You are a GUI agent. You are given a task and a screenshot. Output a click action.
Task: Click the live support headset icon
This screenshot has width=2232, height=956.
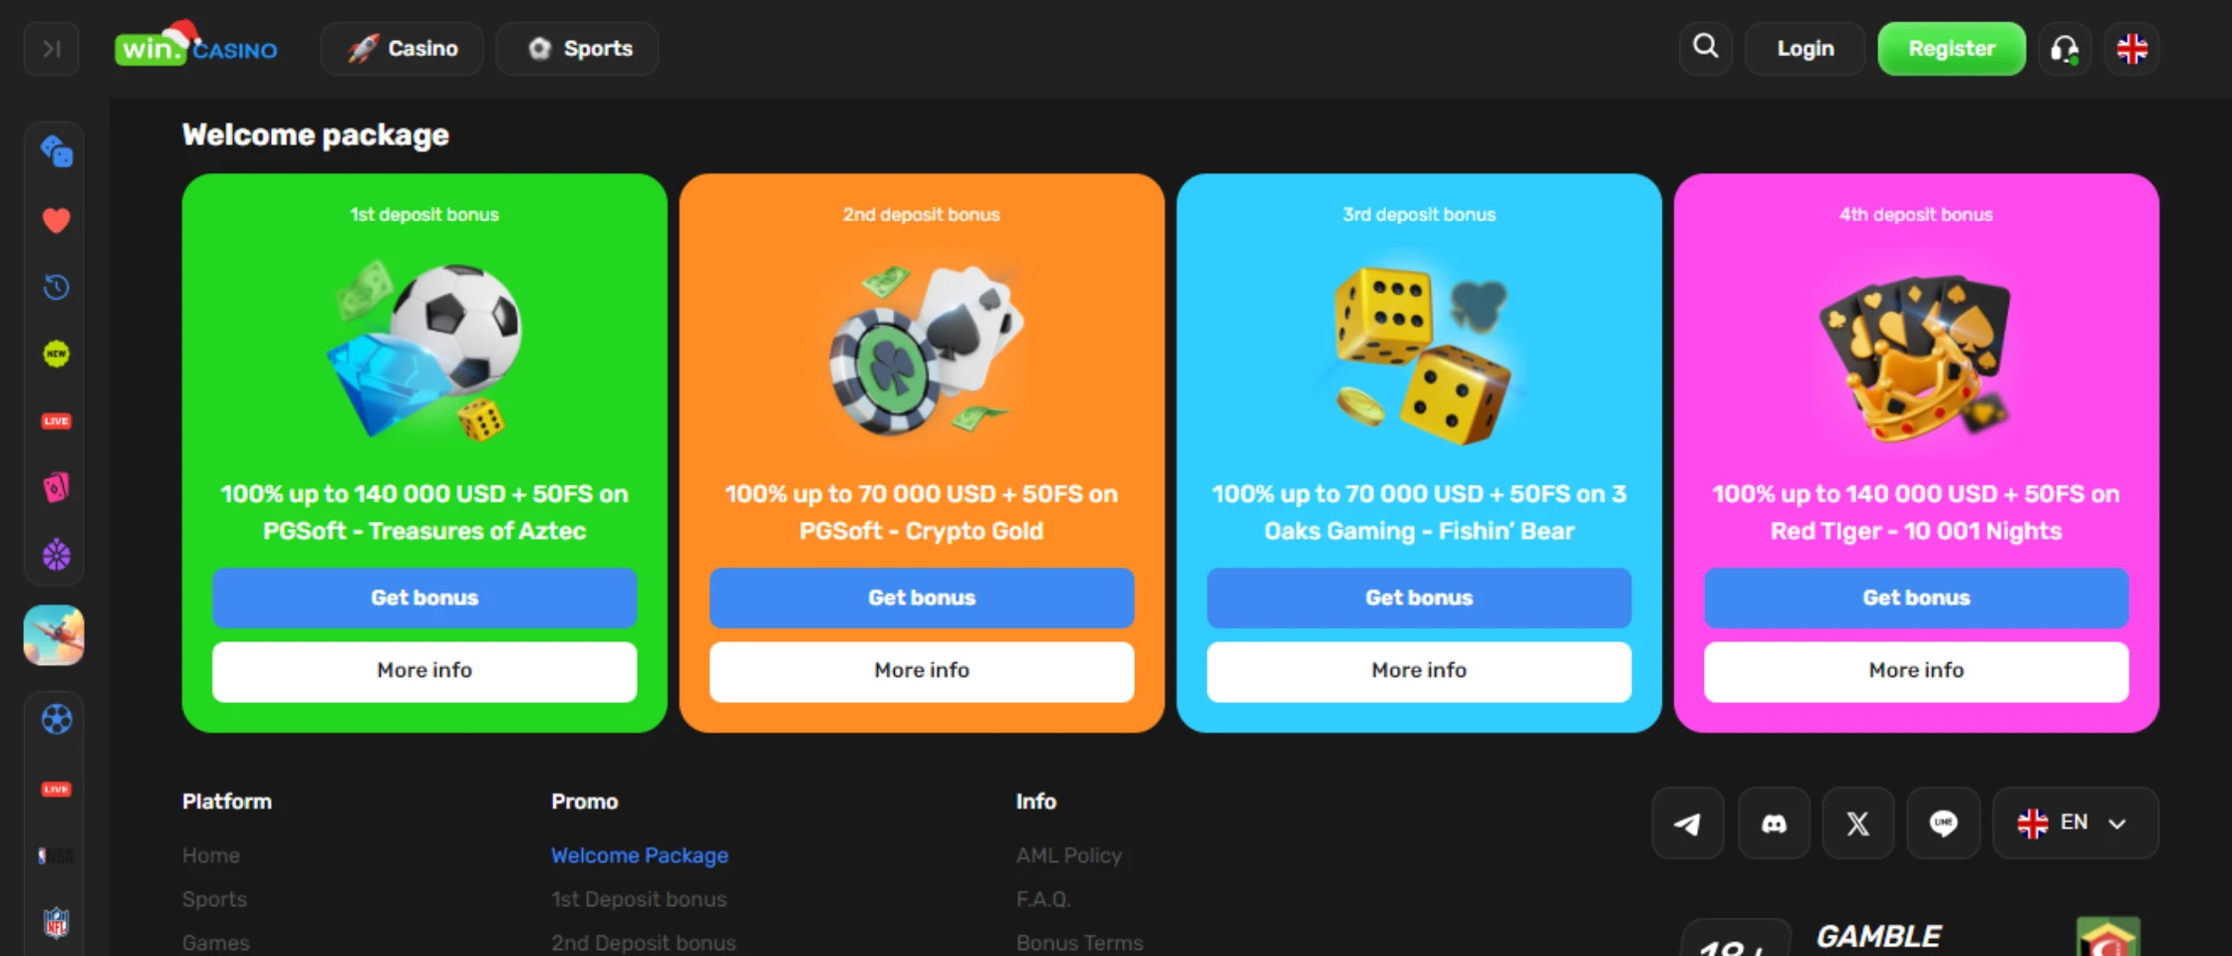coord(2065,49)
